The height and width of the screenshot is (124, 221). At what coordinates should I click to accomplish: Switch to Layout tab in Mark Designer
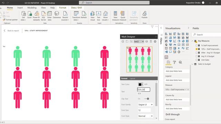coord(132,79)
